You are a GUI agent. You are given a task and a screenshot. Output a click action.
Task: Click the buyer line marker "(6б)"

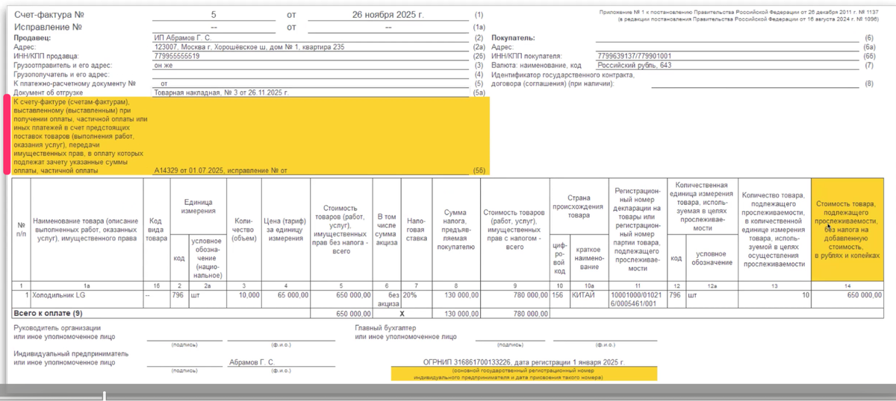pos(868,56)
